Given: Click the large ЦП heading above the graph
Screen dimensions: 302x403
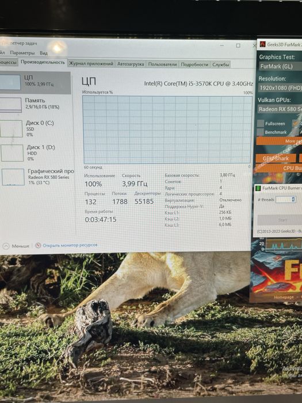Looking at the screenshot, I should point(89,82).
